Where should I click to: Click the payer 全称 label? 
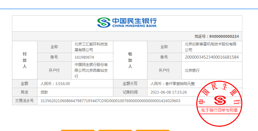click(x=54, y=47)
